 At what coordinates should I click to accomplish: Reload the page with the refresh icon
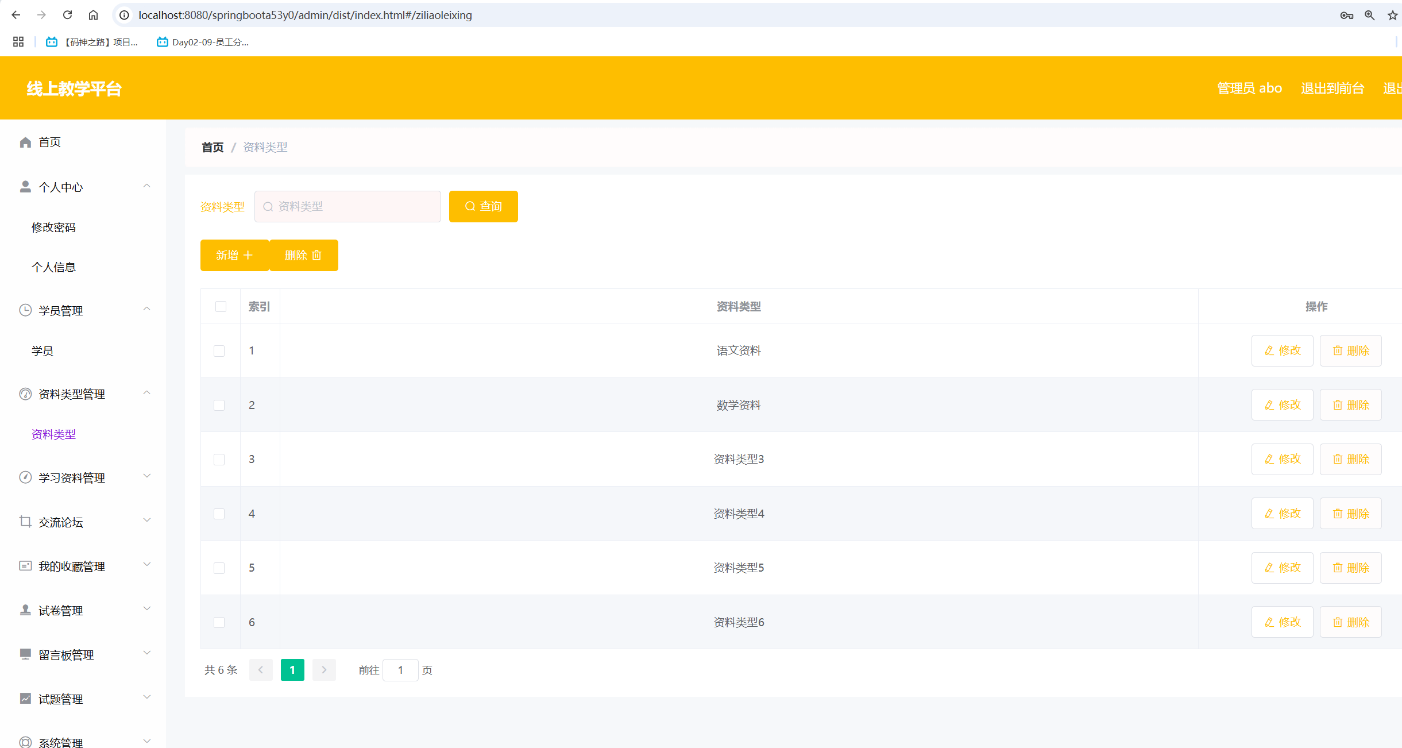click(x=67, y=15)
